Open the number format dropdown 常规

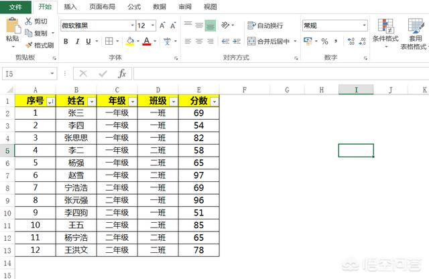click(364, 25)
